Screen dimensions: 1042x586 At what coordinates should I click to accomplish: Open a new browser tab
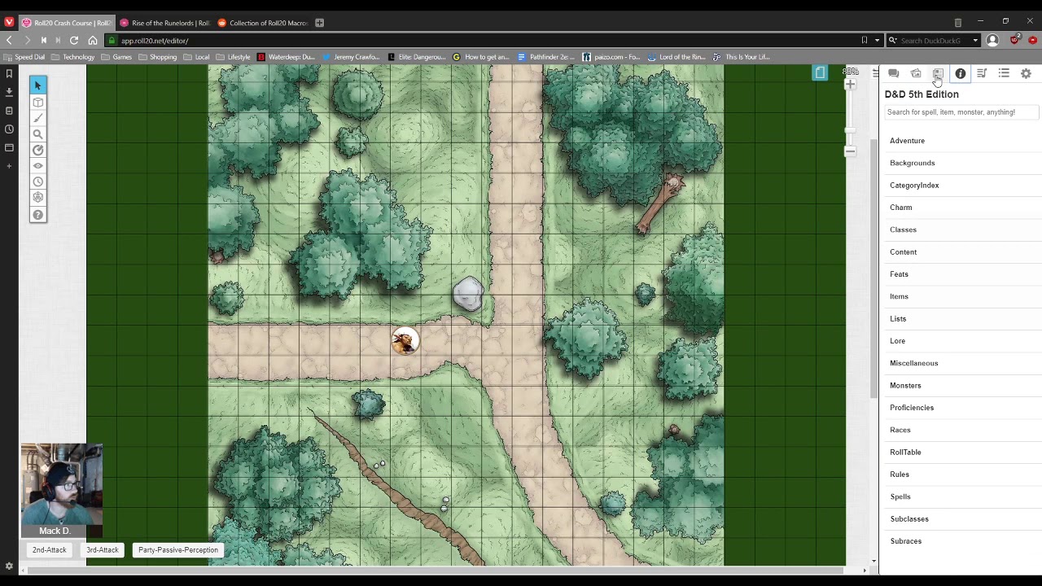coord(319,23)
